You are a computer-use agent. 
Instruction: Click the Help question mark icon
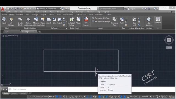(x=155, y=9)
